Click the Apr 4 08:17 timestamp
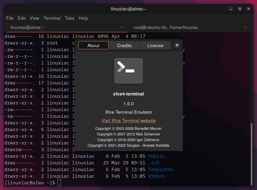Image resolution: width=257 pixels, height=190 pixels. [128, 36]
